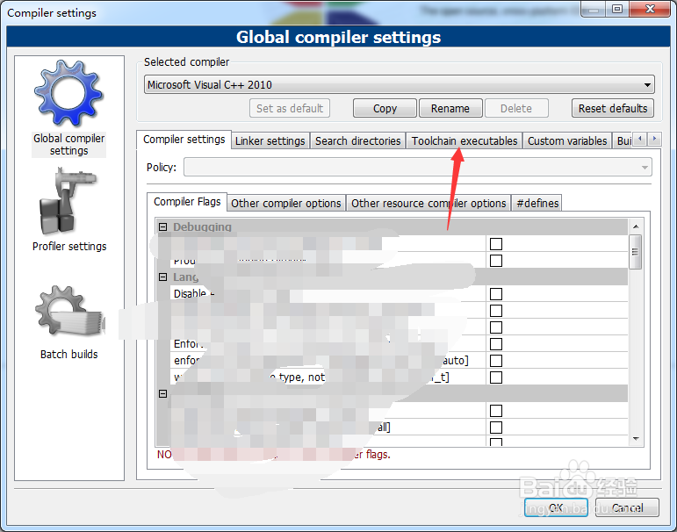Screen dimensions: 677x532
Task: Toggle checkbox on the Enfor row
Action: point(496,344)
